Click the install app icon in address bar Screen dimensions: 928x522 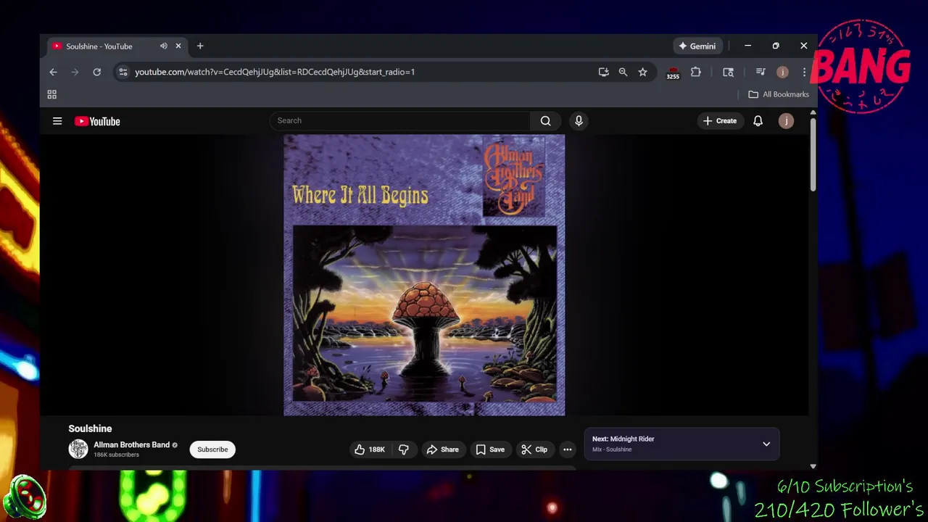(x=603, y=72)
